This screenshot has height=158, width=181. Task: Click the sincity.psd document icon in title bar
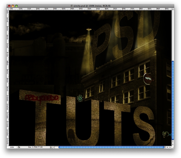tap(71, 6)
